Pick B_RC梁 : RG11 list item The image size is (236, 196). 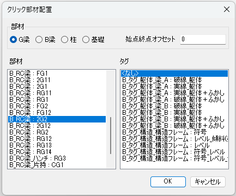coord(57,93)
